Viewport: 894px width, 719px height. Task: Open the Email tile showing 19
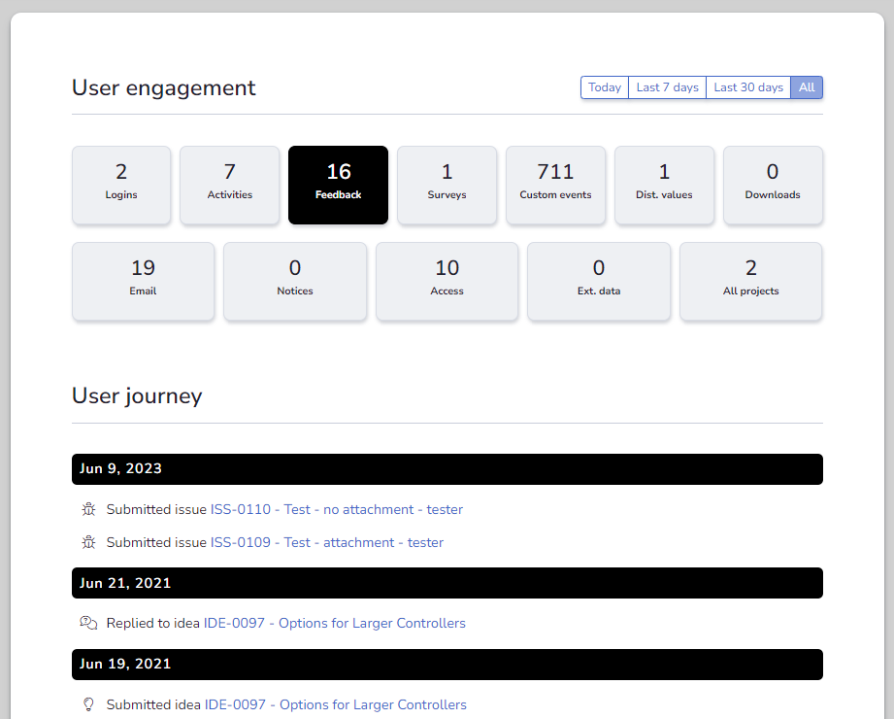click(x=143, y=281)
